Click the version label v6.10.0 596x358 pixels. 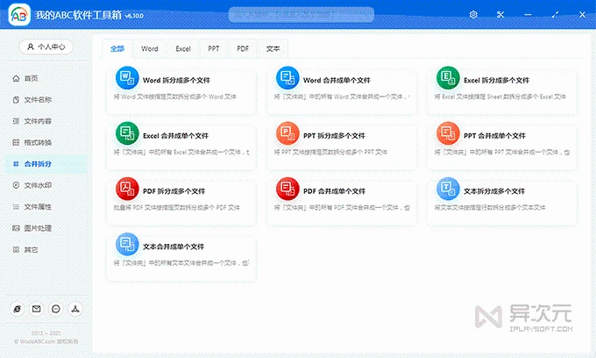pyautogui.click(x=134, y=16)
